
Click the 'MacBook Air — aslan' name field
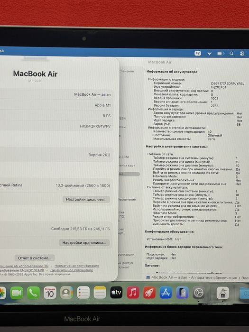click(92, 94)
